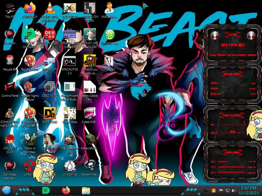Click the SYSTEM widget header
The height and width of the screenshot is (196, 262).
pos(232,74)
